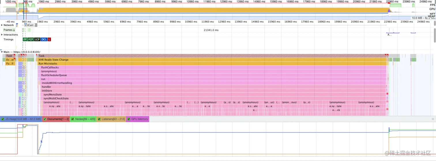
Task: Click the Timings track label
Action: pos(8,40)
